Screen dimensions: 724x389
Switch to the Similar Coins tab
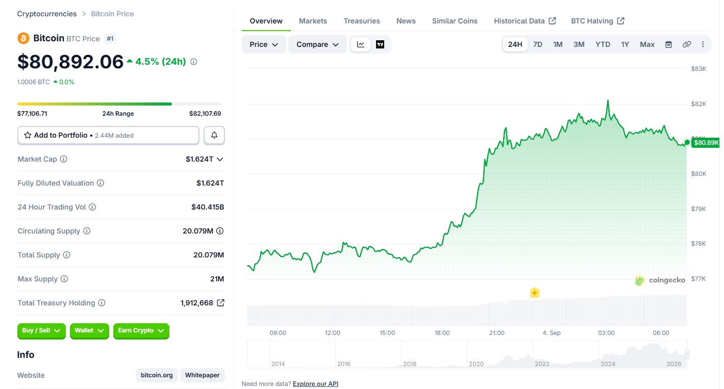point(455,21)
